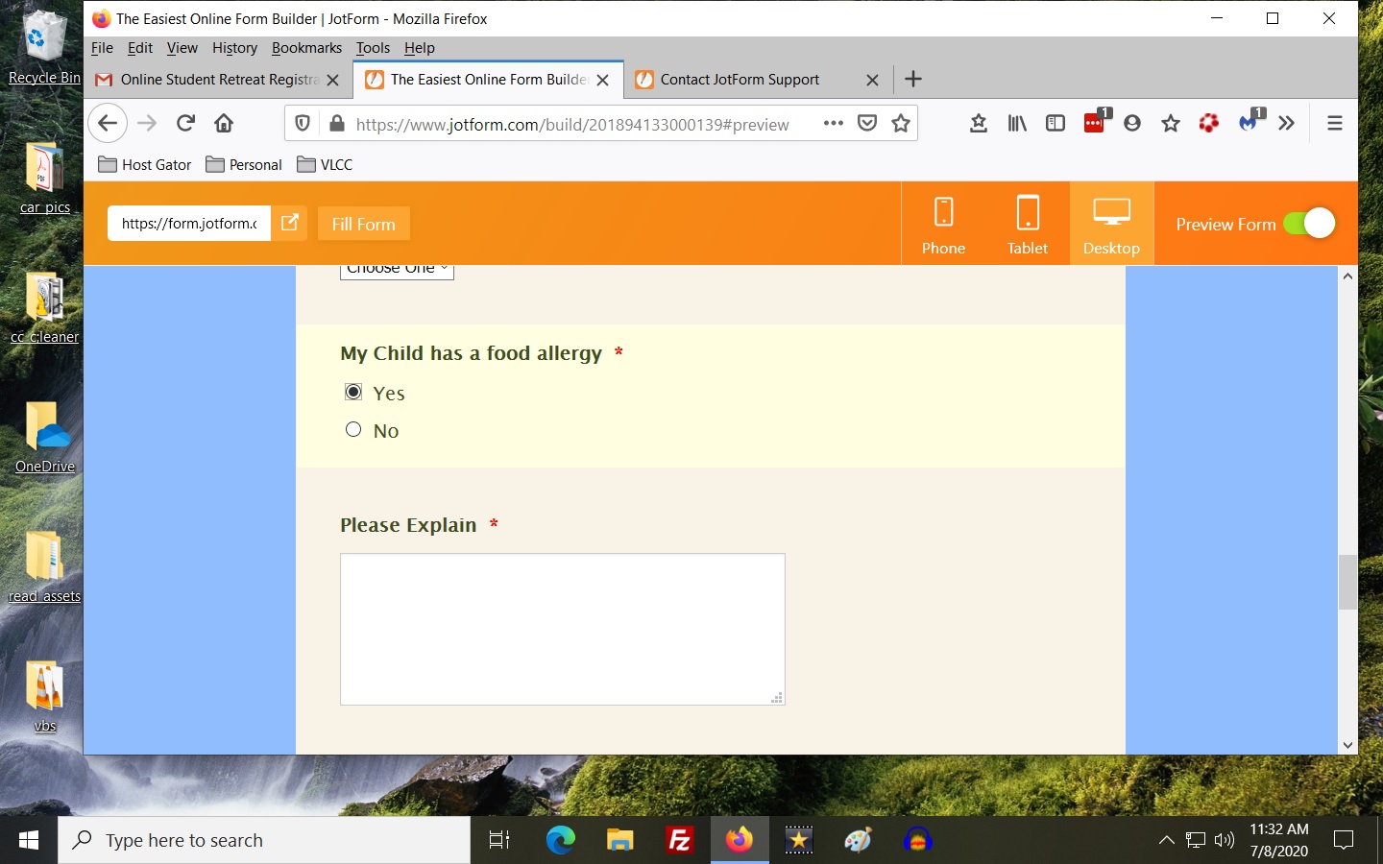Screen dimensions: 1383x864
Task: Open form URL in new tab icon
Action: [x=289, y=223]
